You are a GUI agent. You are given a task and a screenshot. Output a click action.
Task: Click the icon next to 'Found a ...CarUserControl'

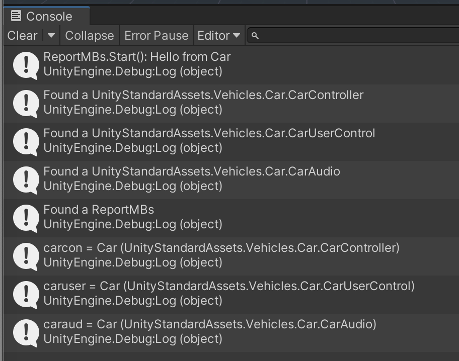pyautogui.click(x=25, y=141)
